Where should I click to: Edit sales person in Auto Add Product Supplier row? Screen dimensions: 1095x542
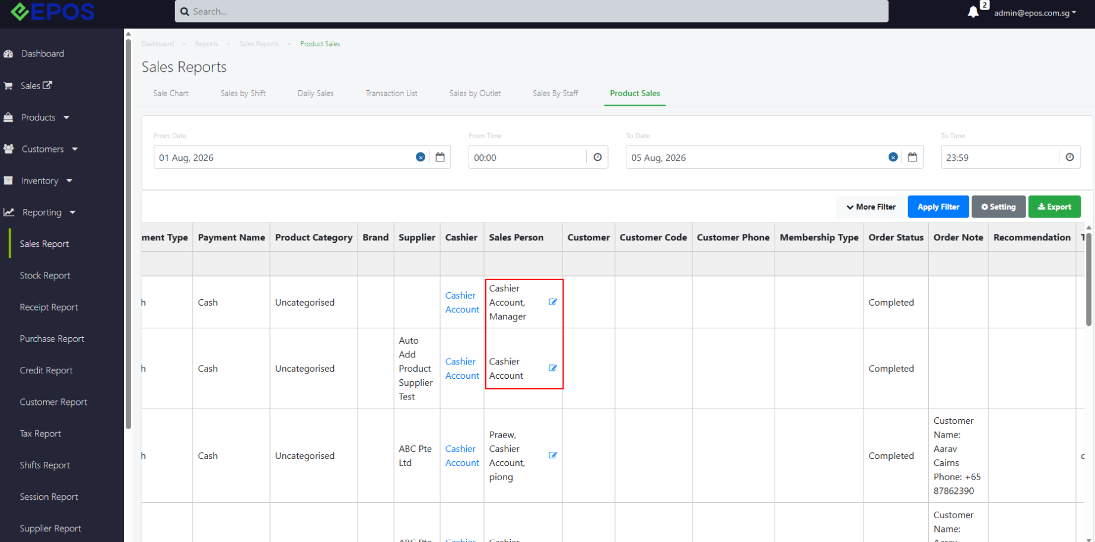(553, 368)
